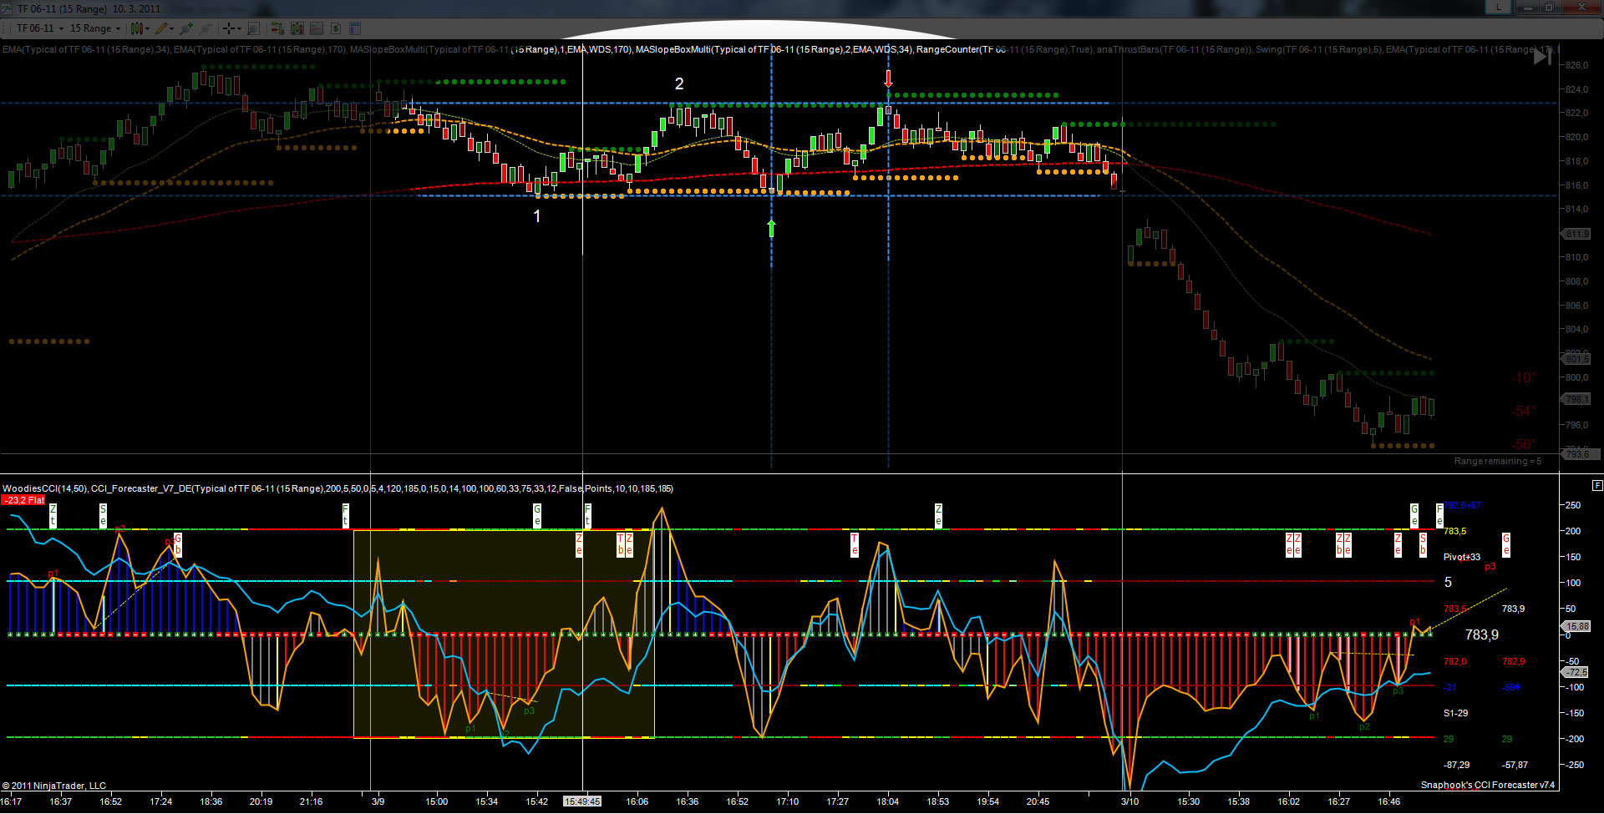Open the data series candlestick icon
Viewport: 1604px width, 814px height.
coord(297,28)
